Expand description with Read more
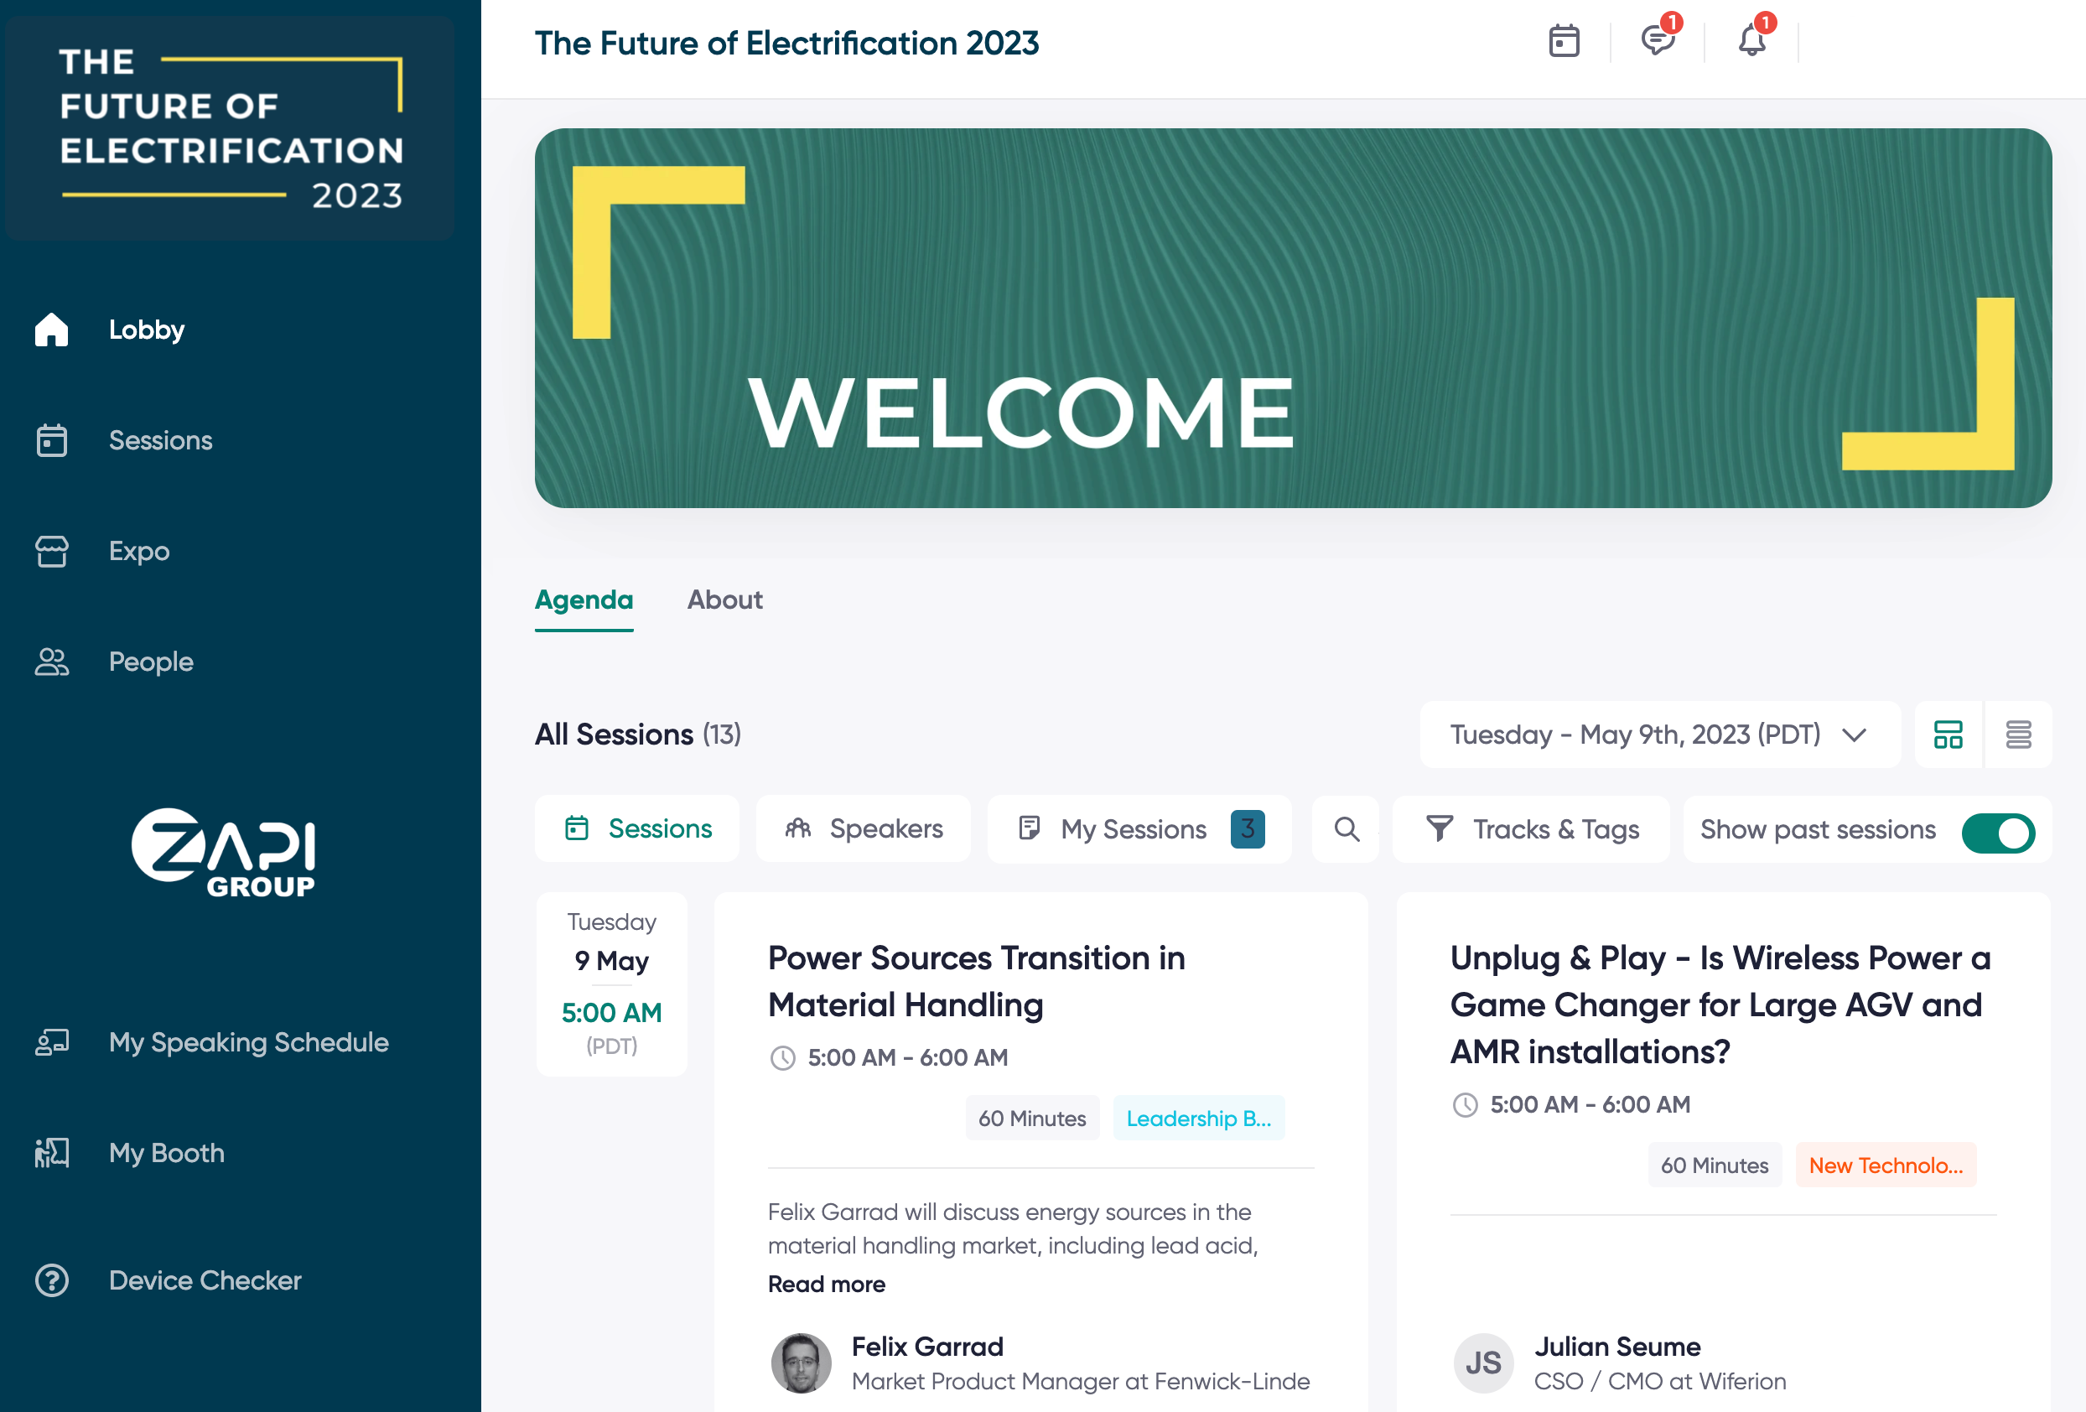Image resolution: width=2086 pixels, height=1412 pixels. [826, 1284]
